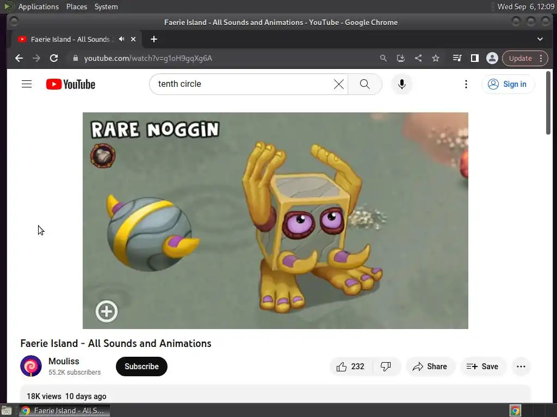This screenshot has height=417, width=557.
Task: Open the Applications menu
Action: point(39,7)
